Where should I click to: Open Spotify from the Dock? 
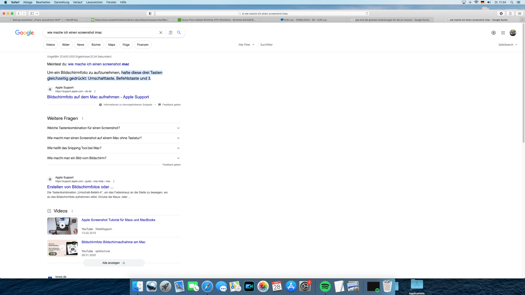[325, 286]
